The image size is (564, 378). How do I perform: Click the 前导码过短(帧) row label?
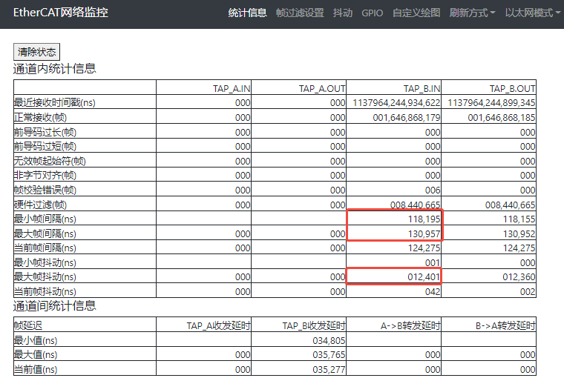click(45, 146)
